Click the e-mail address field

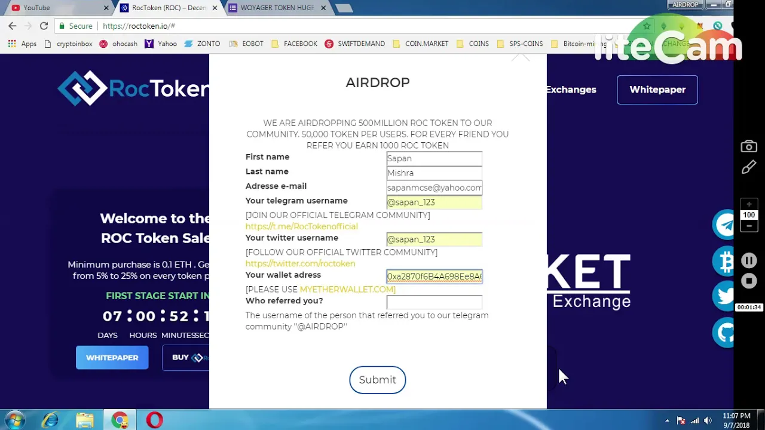click(x=434, y=188)
